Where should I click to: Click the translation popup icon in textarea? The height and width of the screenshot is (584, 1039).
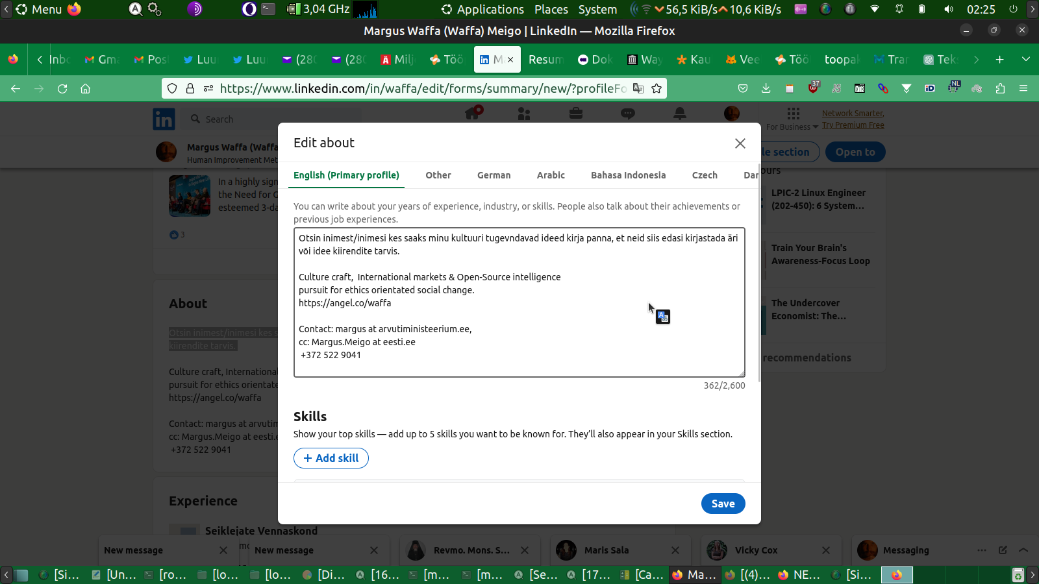point(663,317)
